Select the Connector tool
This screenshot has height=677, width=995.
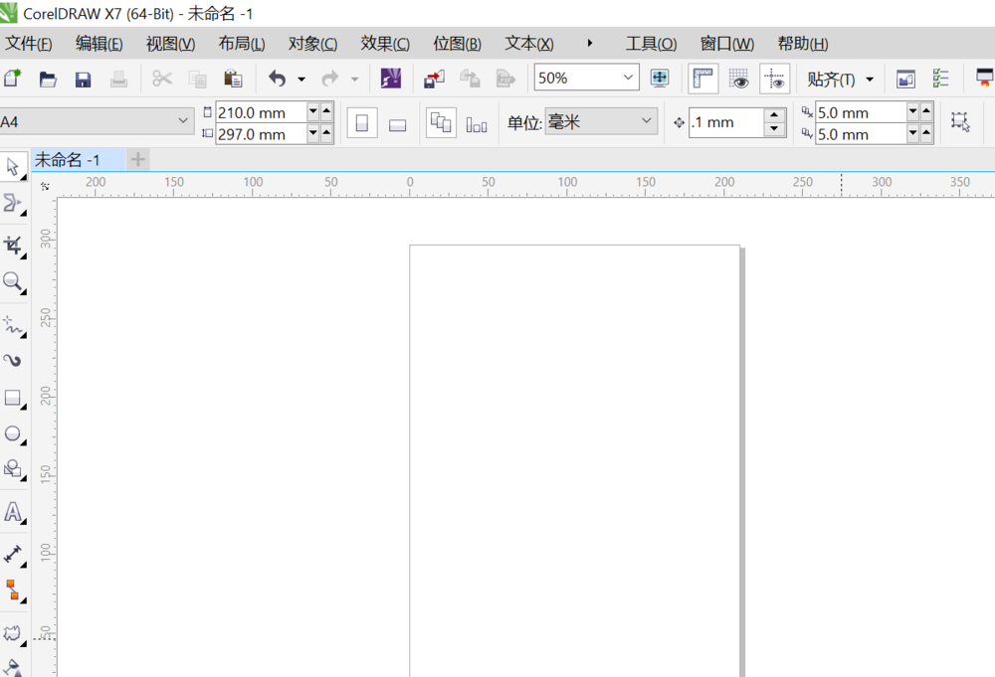click(13, 591)
